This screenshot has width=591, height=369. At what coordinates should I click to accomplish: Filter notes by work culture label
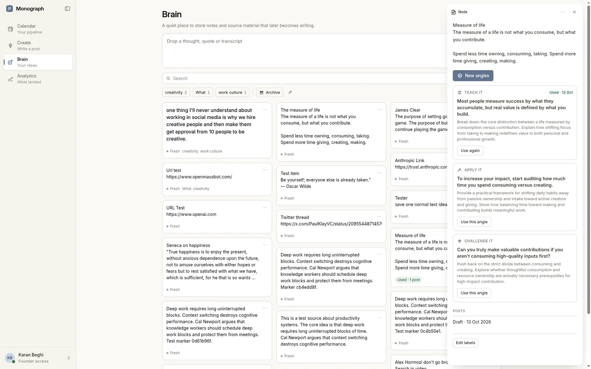tap(232, 92)
